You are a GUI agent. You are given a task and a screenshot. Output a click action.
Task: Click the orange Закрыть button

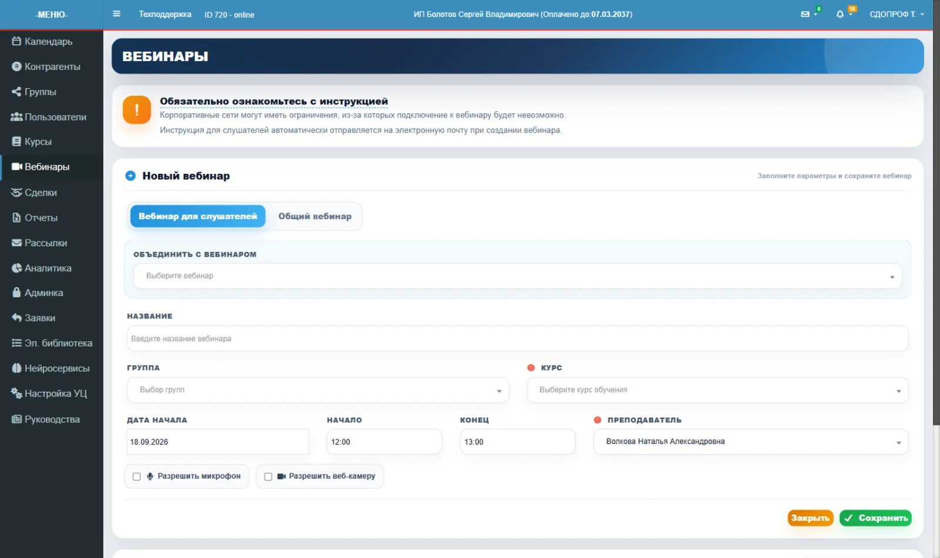[x=810, y=518]
